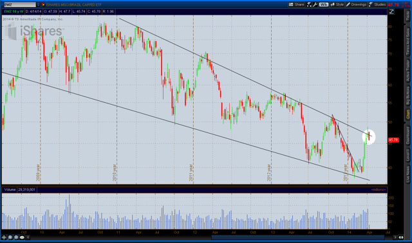This screenshot has width=412, height=243.
Task: Open the Drawings dropdown
Action: (356, 4)
